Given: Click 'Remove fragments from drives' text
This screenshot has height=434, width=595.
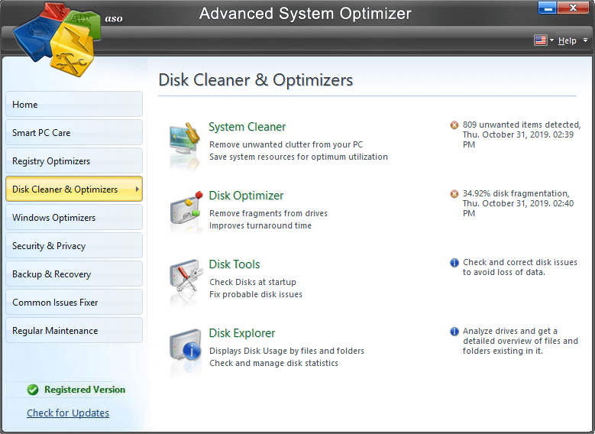Looking at the screenshot, I should pos(268,213).
